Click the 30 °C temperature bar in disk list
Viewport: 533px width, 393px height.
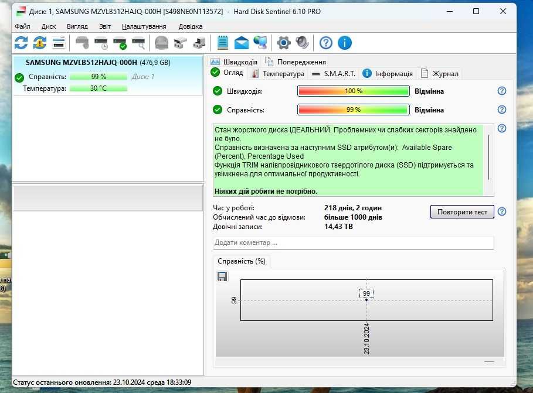(x=99, y=88)
